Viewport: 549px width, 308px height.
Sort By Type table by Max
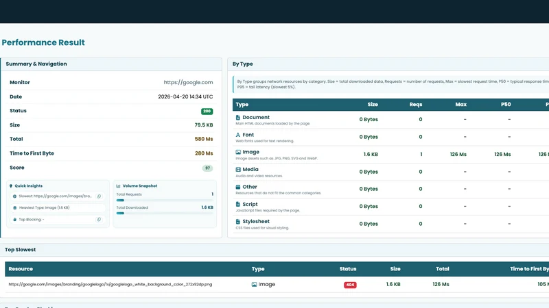(460, 105)
